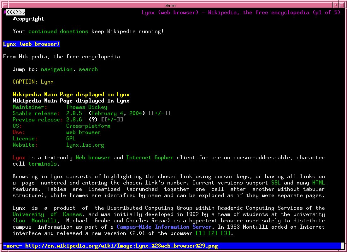The width and height of the screenshot is (347, 252).
Task: Click the xterm maximize button
Action: point(341,5)
